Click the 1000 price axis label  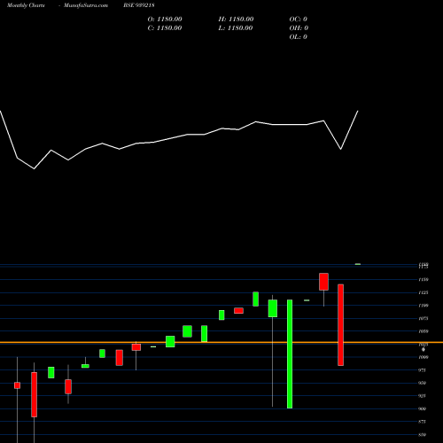424,357
